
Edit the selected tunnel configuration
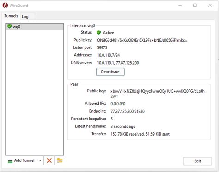tap(197, 161)
